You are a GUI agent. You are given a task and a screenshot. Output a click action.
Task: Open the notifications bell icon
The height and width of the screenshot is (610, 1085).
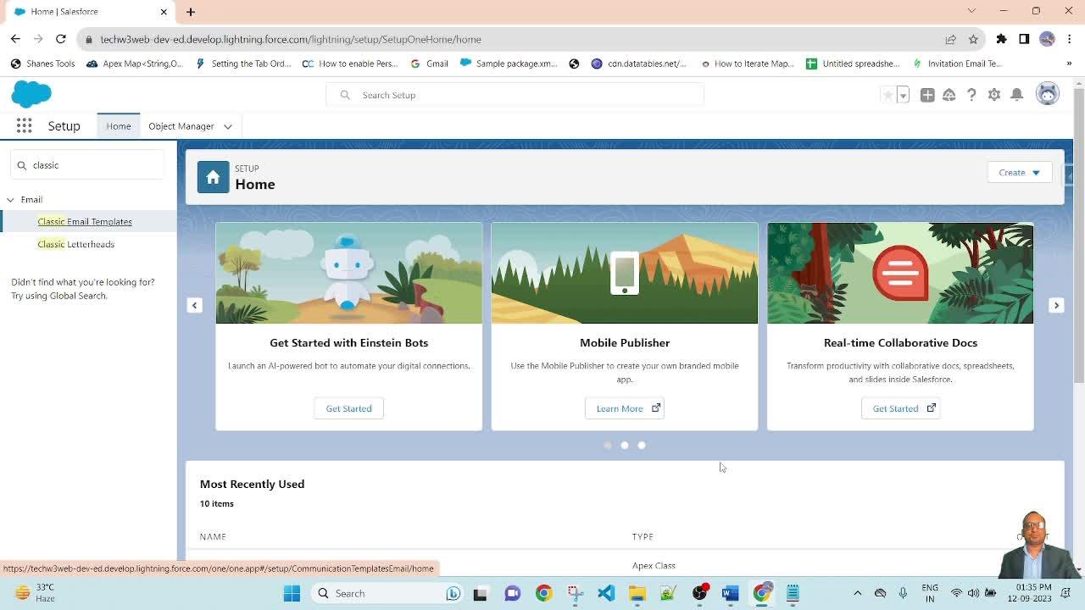[1017, 95]
